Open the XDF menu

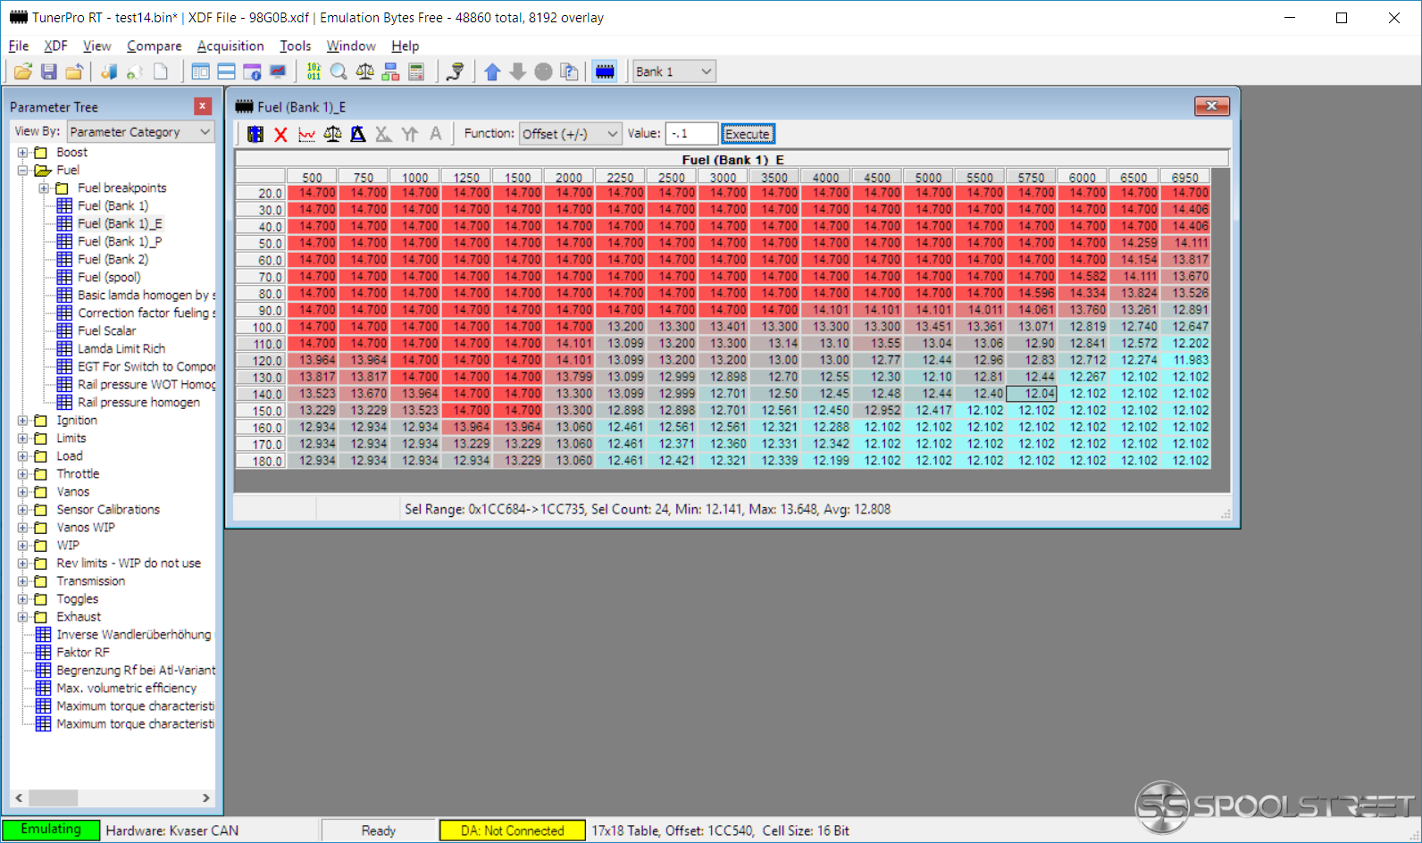56,46
